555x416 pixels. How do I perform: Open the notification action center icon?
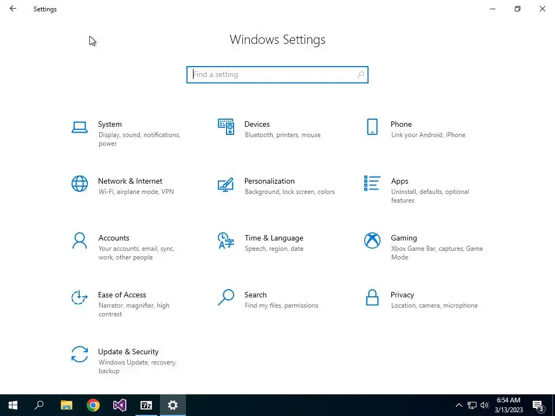click(x=538, y=406)
